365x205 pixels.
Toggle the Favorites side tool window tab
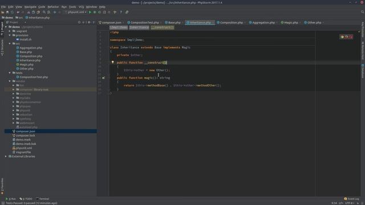2,186
